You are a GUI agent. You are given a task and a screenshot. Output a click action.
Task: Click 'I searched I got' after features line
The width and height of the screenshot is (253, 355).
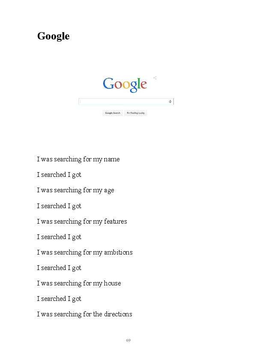click(59, 237)
